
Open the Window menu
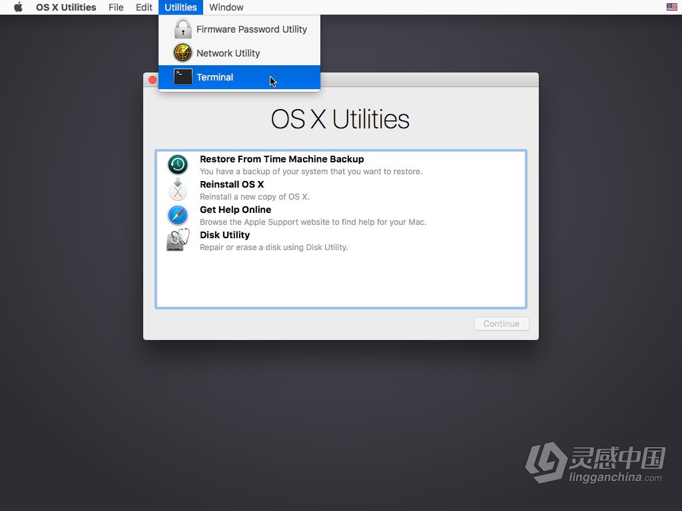pos(226,7)
